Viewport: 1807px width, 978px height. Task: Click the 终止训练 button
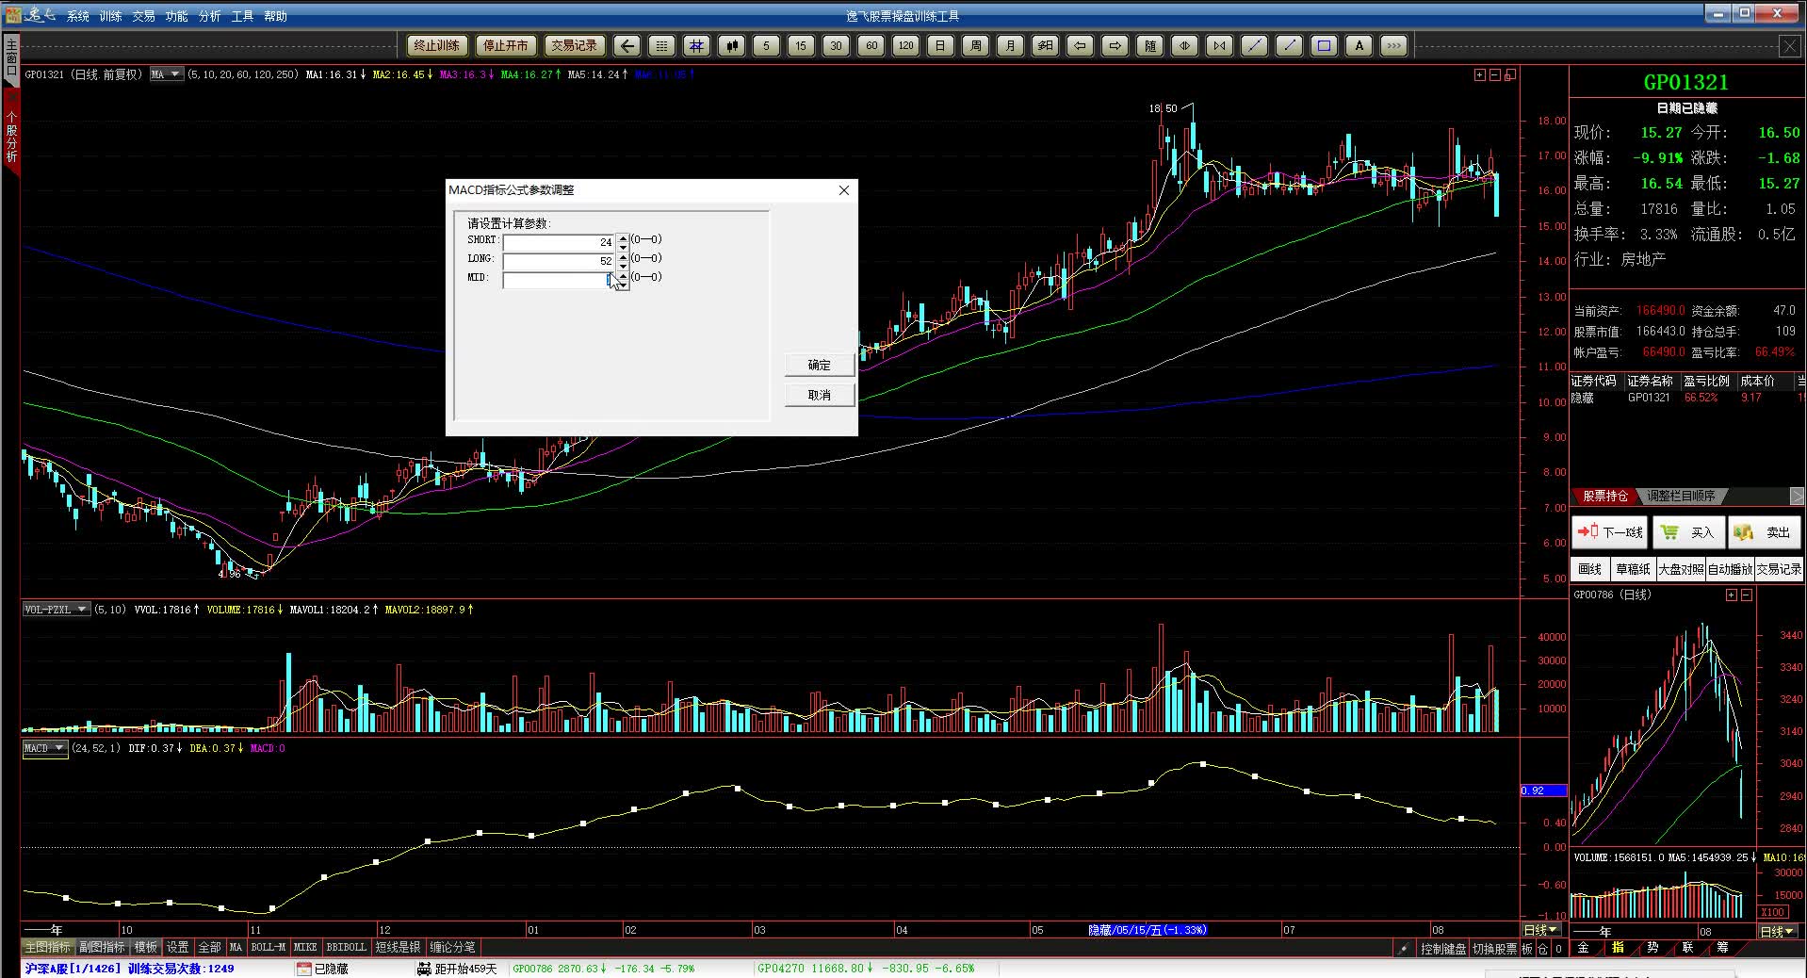click(437, 45)
